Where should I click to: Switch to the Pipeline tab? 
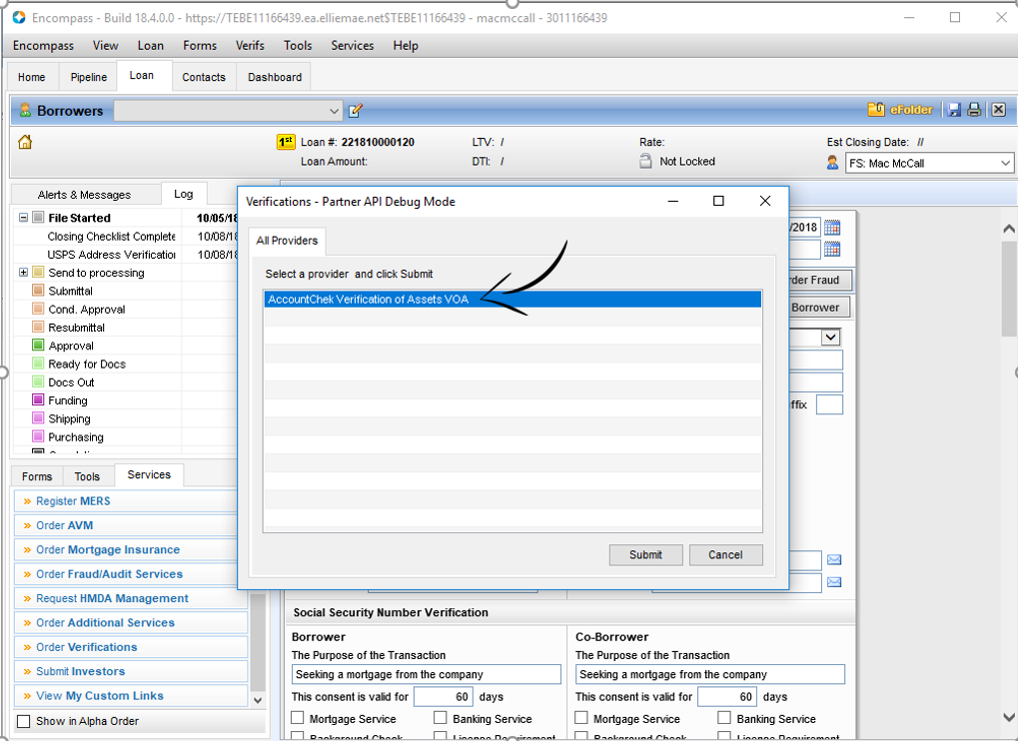tap(88, 77)
